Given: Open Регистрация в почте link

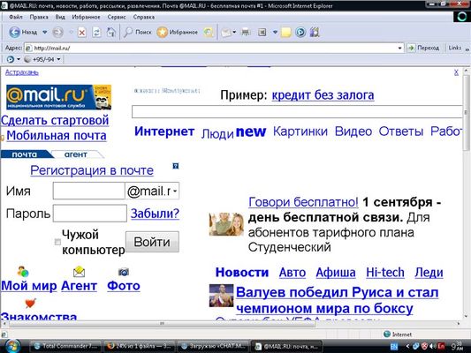Looking at the screenshot, I should pos(92,170).
